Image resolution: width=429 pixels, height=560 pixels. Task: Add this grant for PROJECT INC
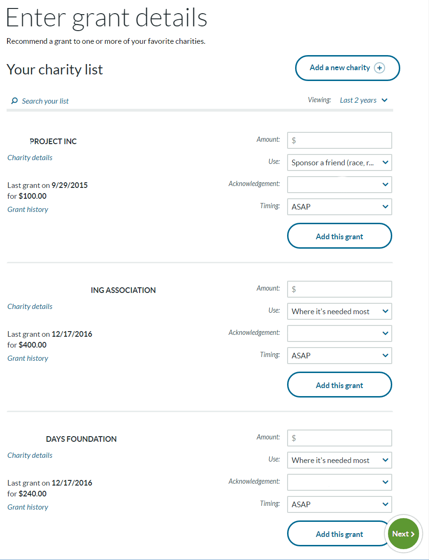click(339, 236)
